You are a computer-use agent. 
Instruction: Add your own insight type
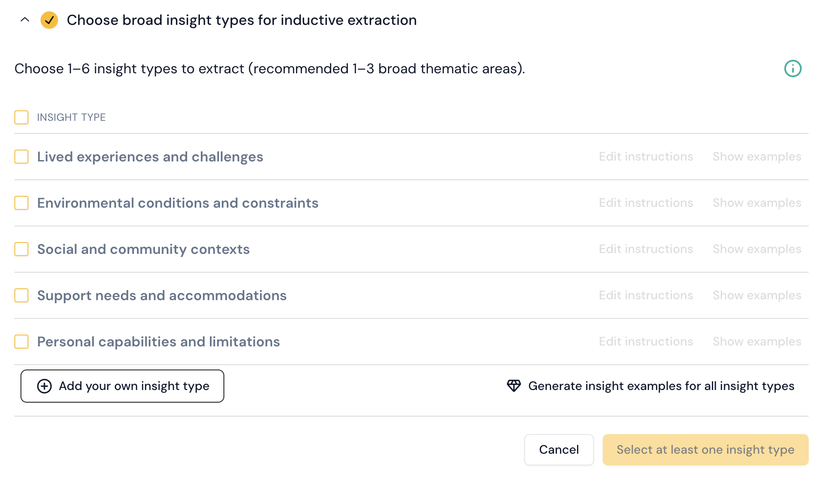pyautogui.click(x=122, y=386)
